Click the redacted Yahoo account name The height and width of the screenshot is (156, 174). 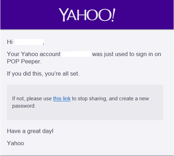point(76,54)
